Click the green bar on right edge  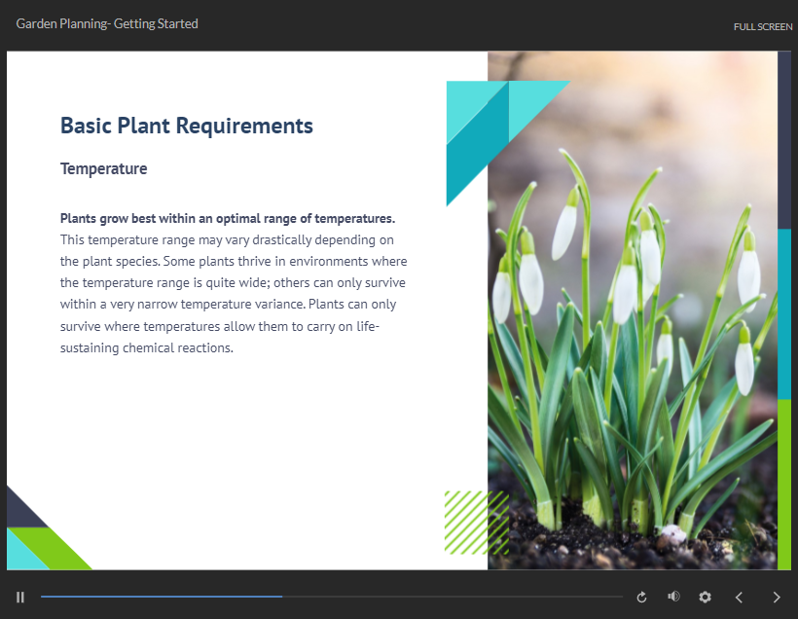(x=784, y=484)
